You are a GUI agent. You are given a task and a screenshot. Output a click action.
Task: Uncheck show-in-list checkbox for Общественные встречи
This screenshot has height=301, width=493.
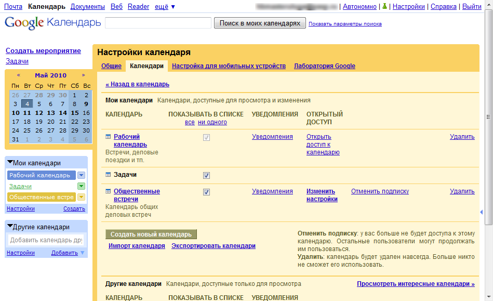tap(206, 192)
